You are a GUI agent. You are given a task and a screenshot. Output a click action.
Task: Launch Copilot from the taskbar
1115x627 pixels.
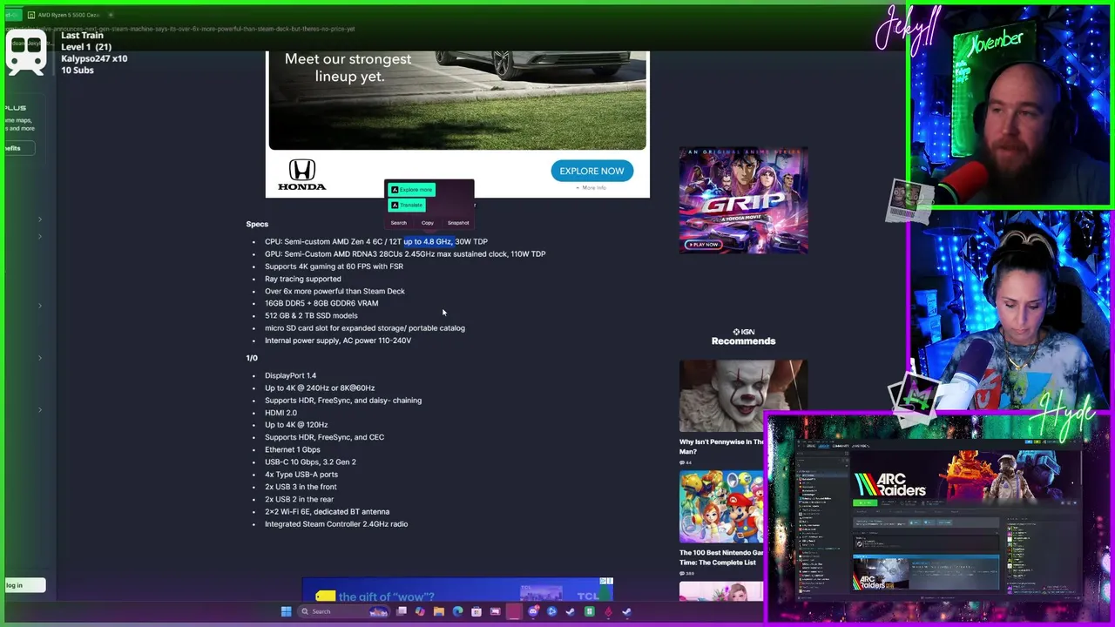[420, 611]
